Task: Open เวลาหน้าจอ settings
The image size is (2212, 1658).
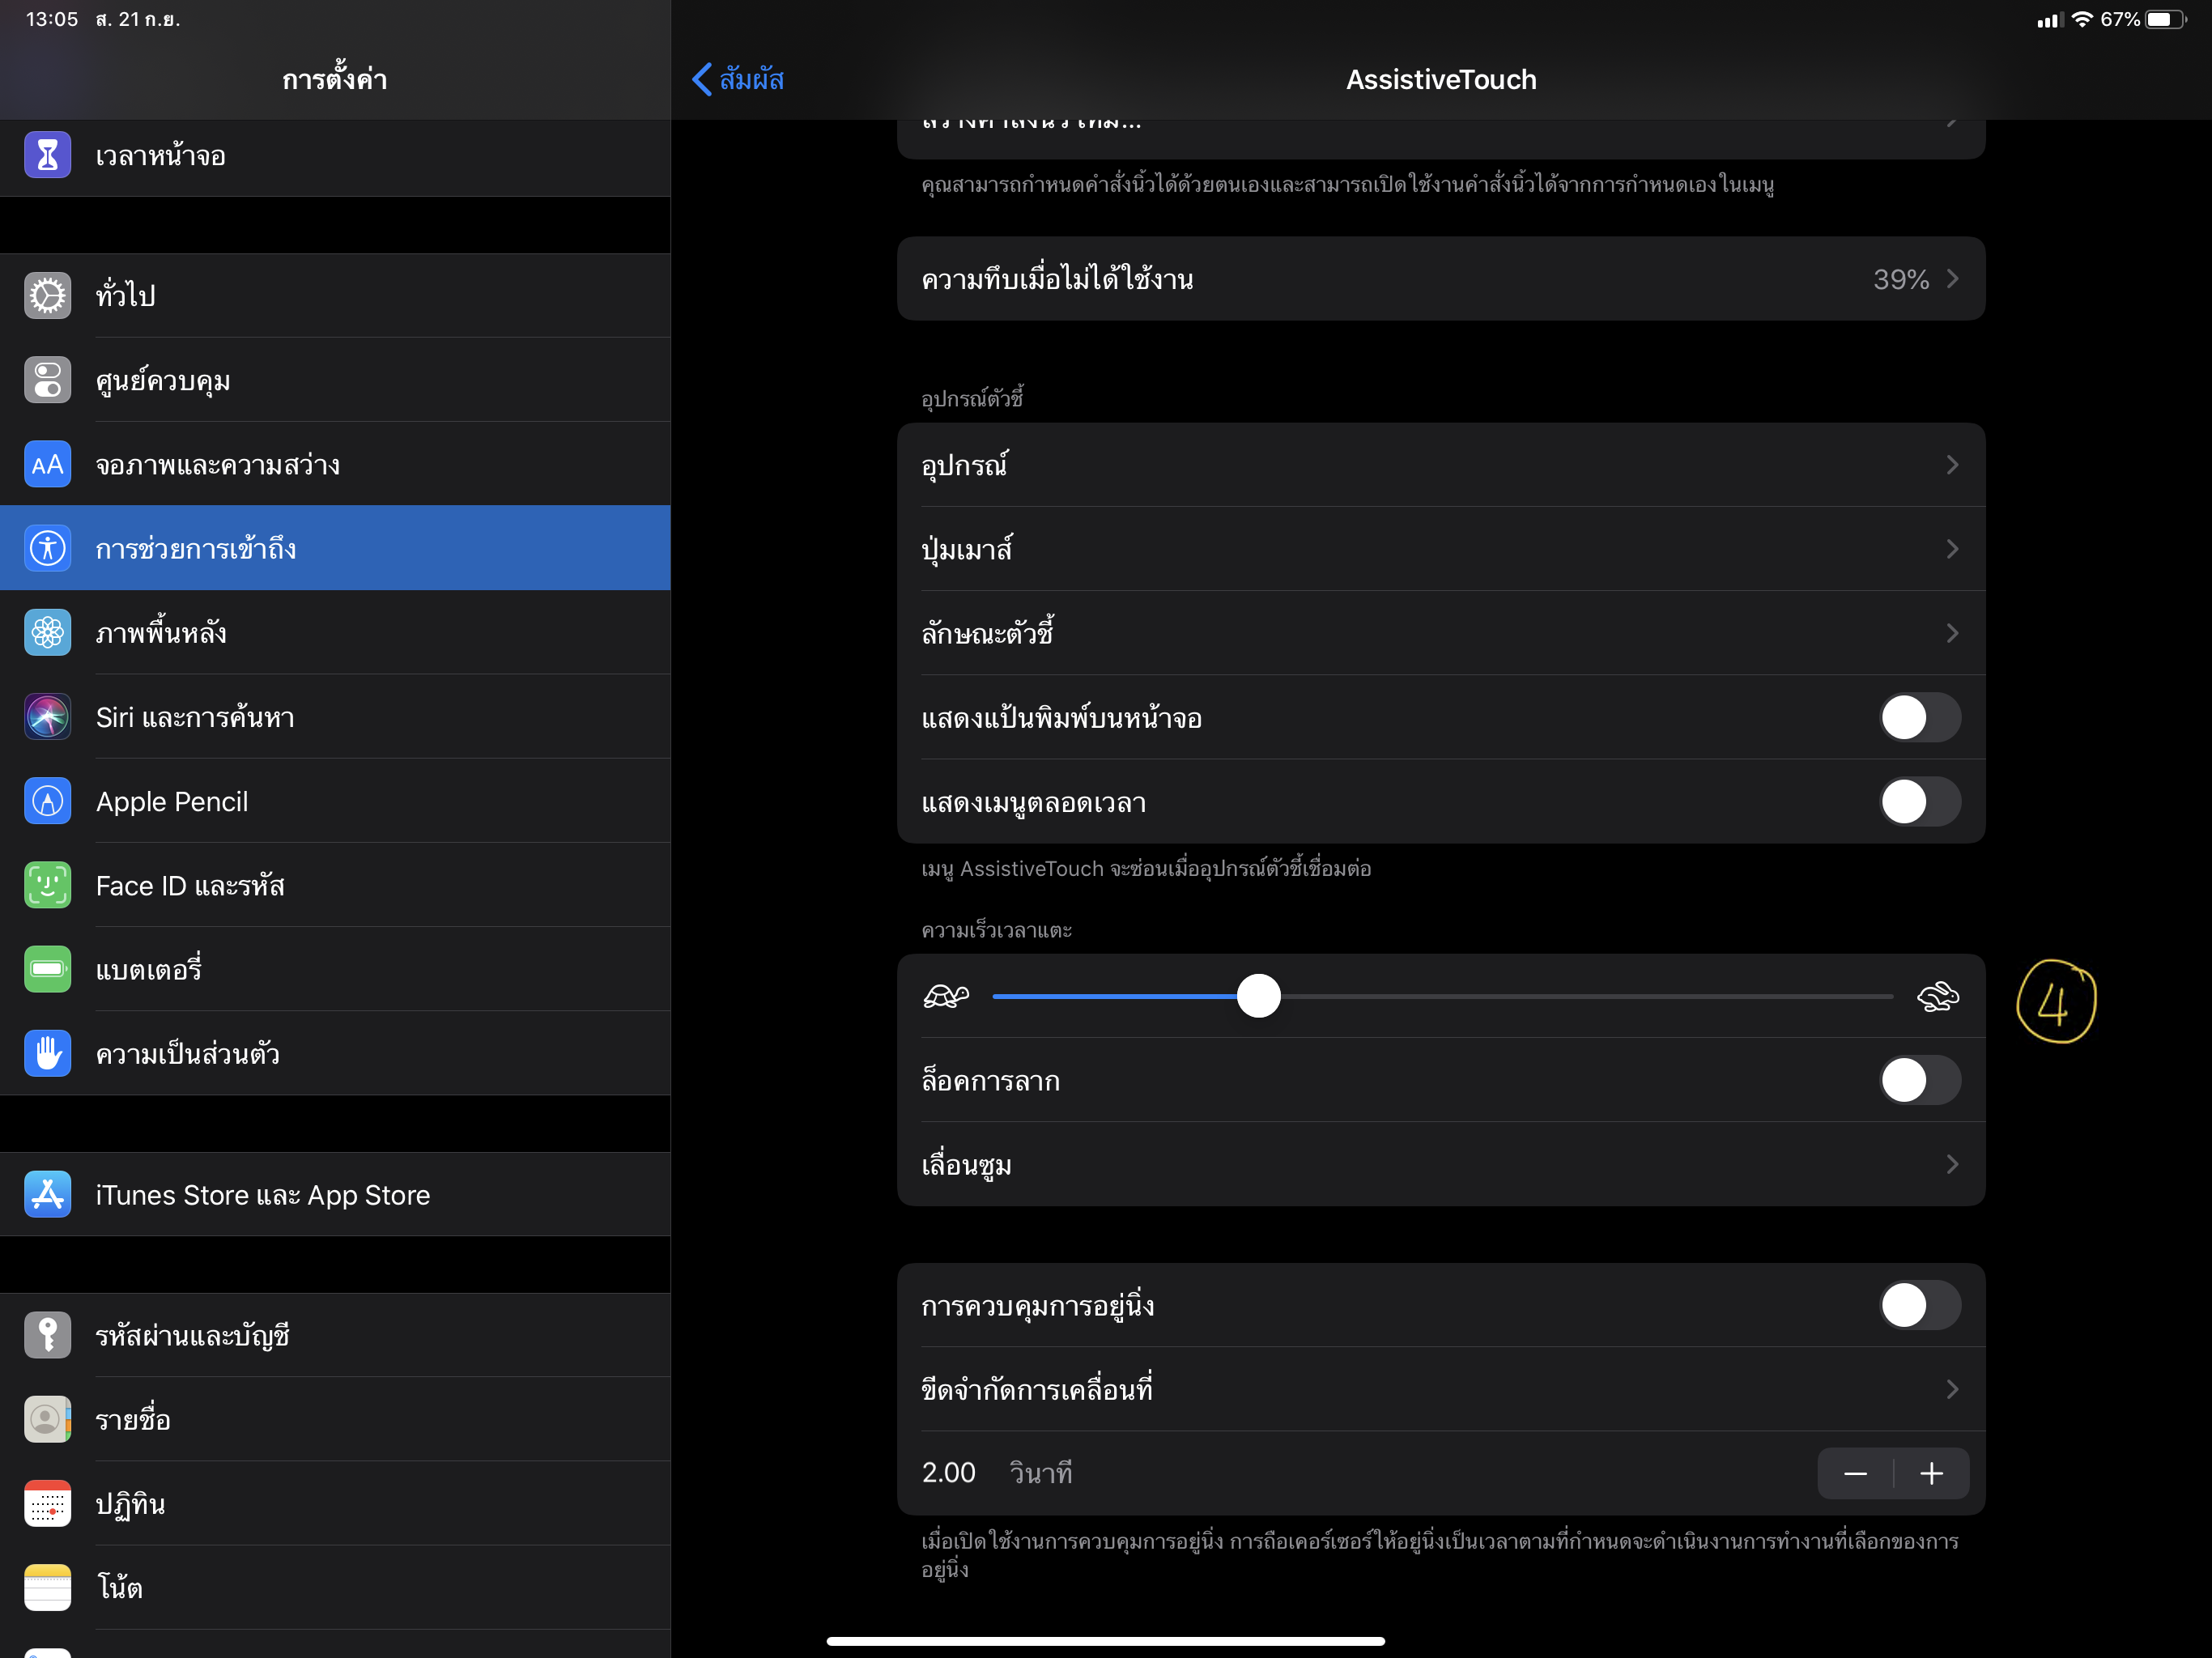Action: click(335, 155)
